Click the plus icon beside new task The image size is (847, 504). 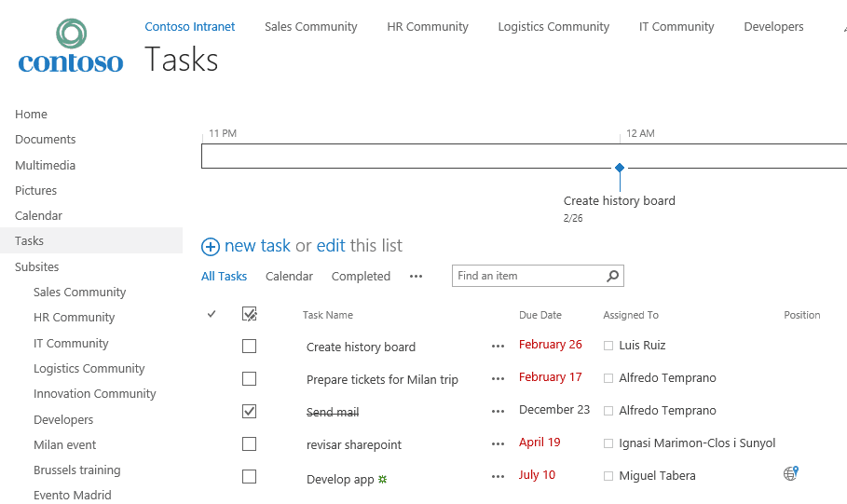point(211,247)
